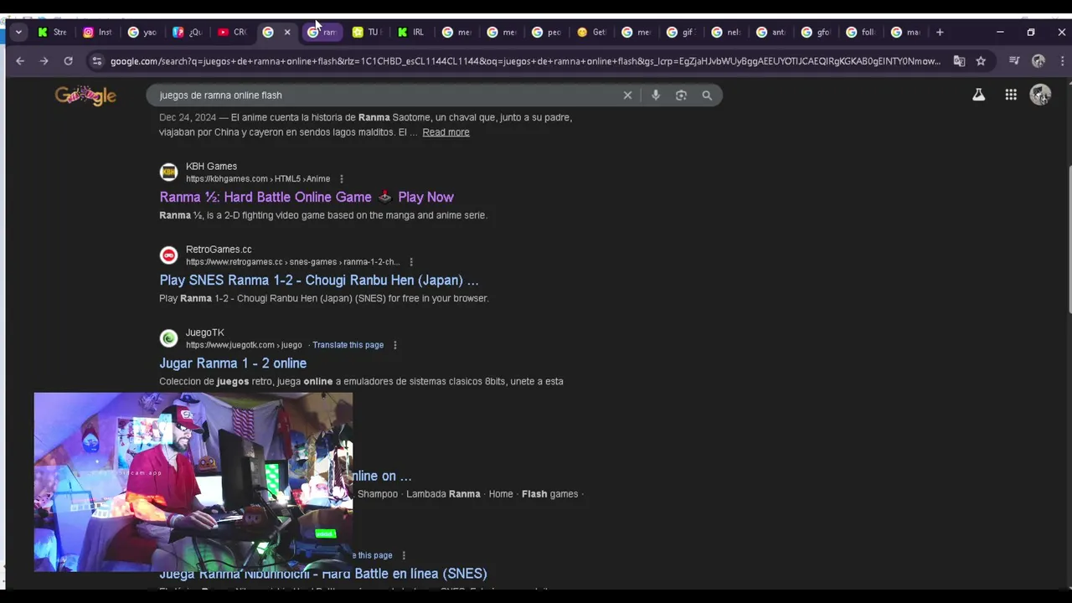Open Chrome profile avatar in toolbar

tap(1038, 61)
